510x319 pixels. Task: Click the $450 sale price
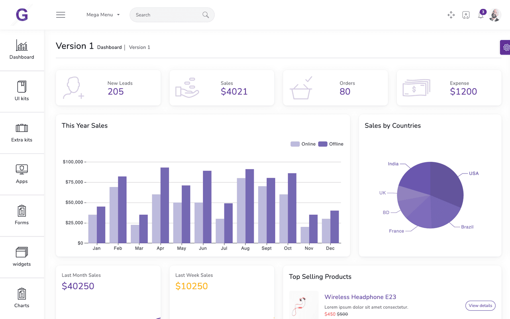click(330, 314)
